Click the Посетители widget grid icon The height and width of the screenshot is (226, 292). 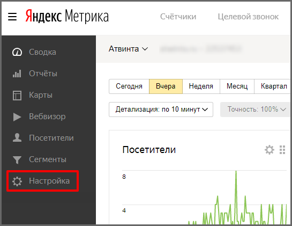(282, 150)
